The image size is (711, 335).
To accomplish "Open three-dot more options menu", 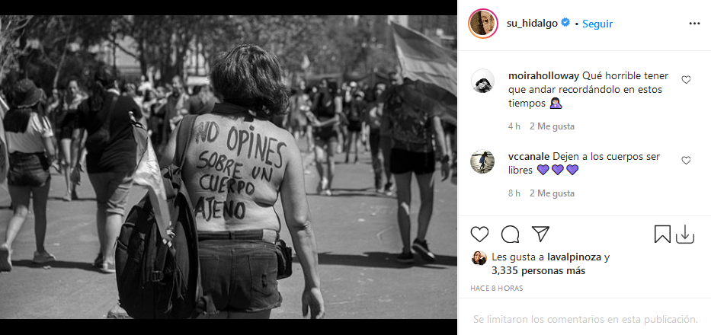I will pyautogui.click(x=694, y=24).
